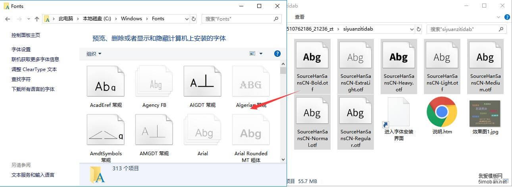Click the font list vertical scrollbar
This screenshot has width=512, height=187.
(x=283, y=111)
